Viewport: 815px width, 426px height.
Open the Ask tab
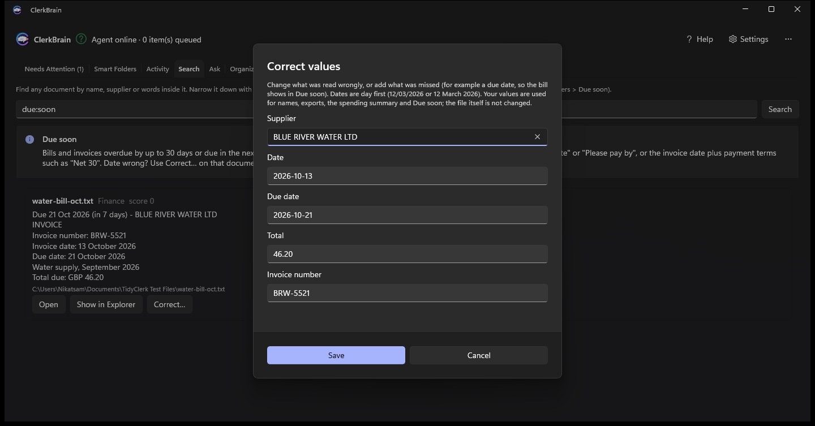pos(215,69)
